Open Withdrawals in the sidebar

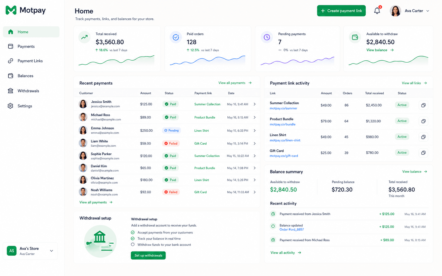click(31, 91)
